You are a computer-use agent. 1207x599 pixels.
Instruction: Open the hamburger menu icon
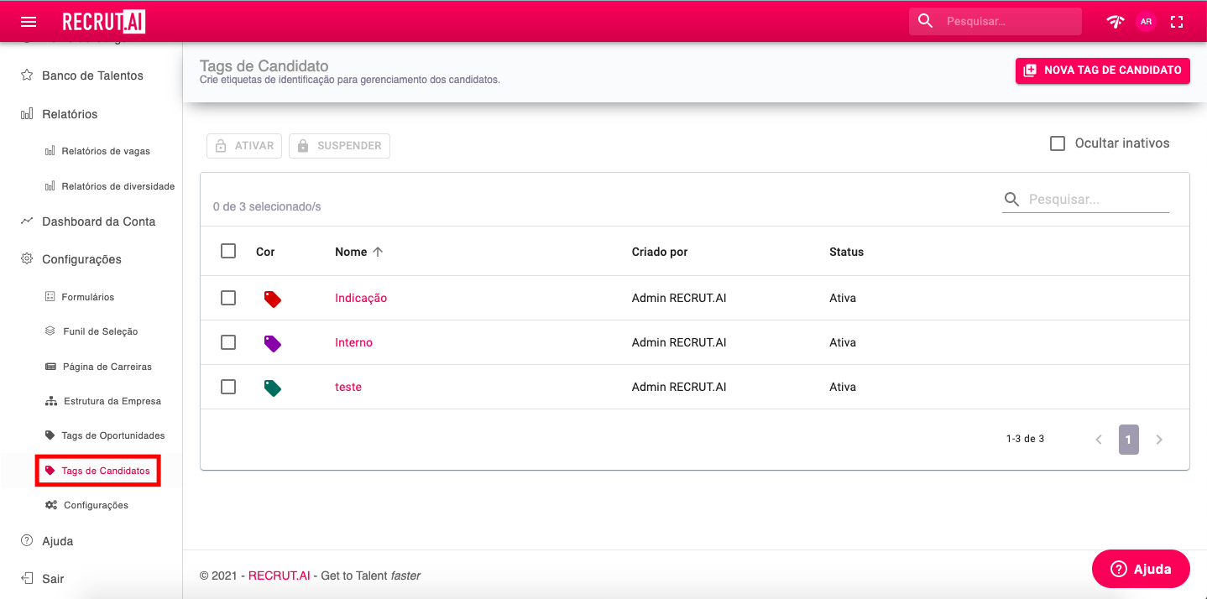click(x=29, y=22)
